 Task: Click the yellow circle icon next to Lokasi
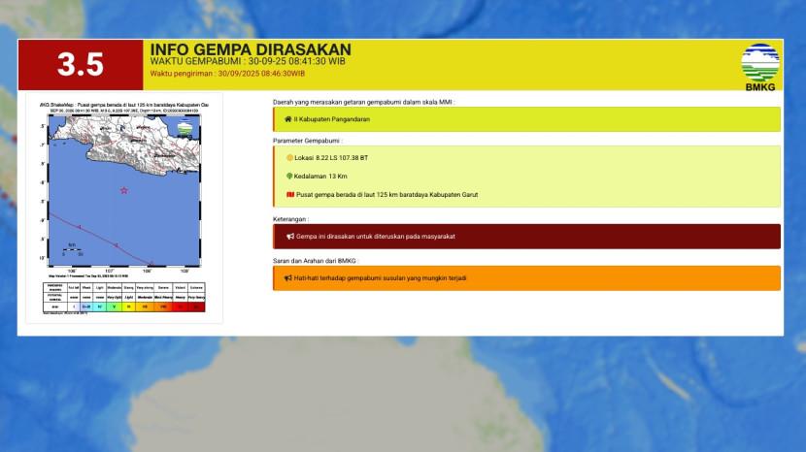click(x=288, y=157)
